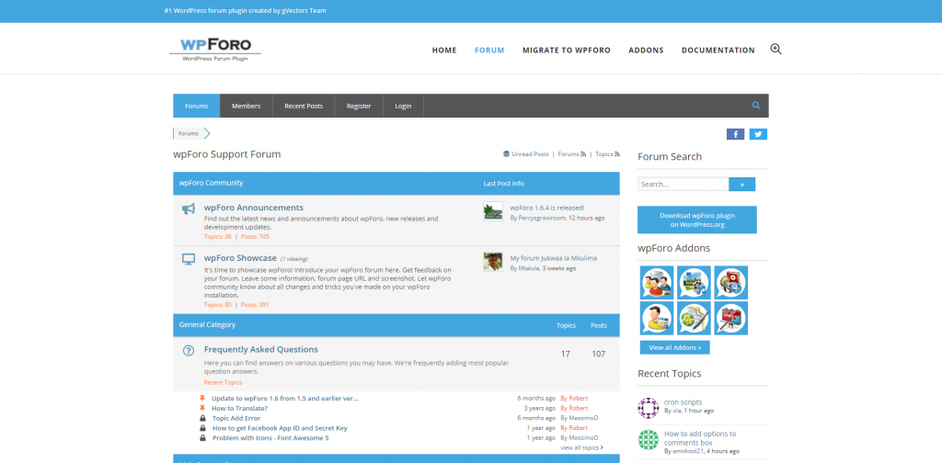Click pin icon beside Update to wpForo 1.6
Screen dimensions: 942x463
(202, 398)
